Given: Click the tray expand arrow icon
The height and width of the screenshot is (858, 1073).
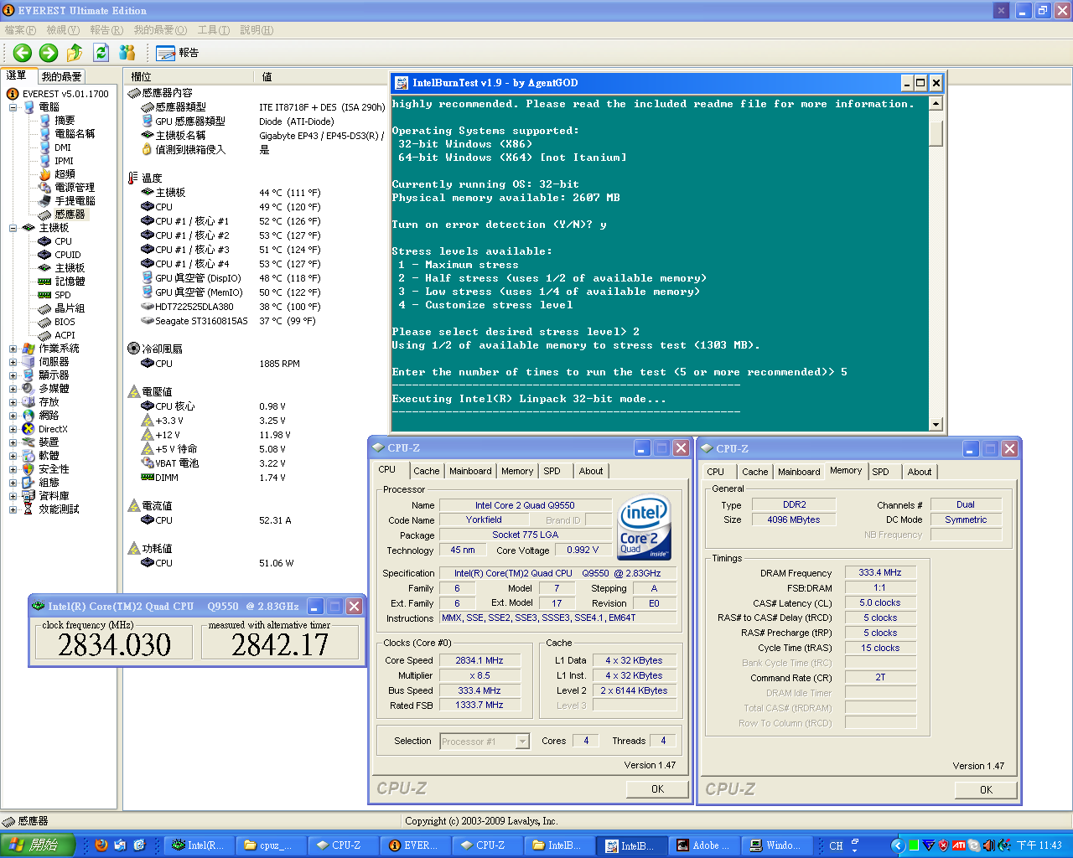Looking at the screenshot, I should [898, 845].
